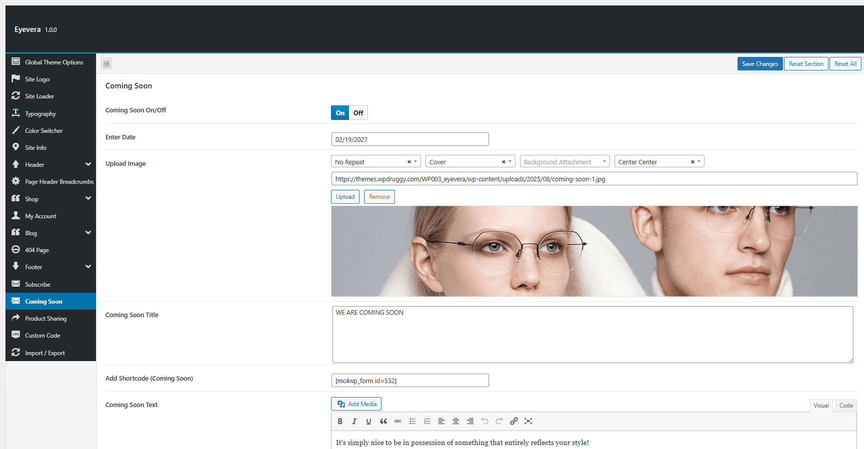864x449 pixels.
Task: Align text center in editor toolbar
Action: [x=455, y=421]
